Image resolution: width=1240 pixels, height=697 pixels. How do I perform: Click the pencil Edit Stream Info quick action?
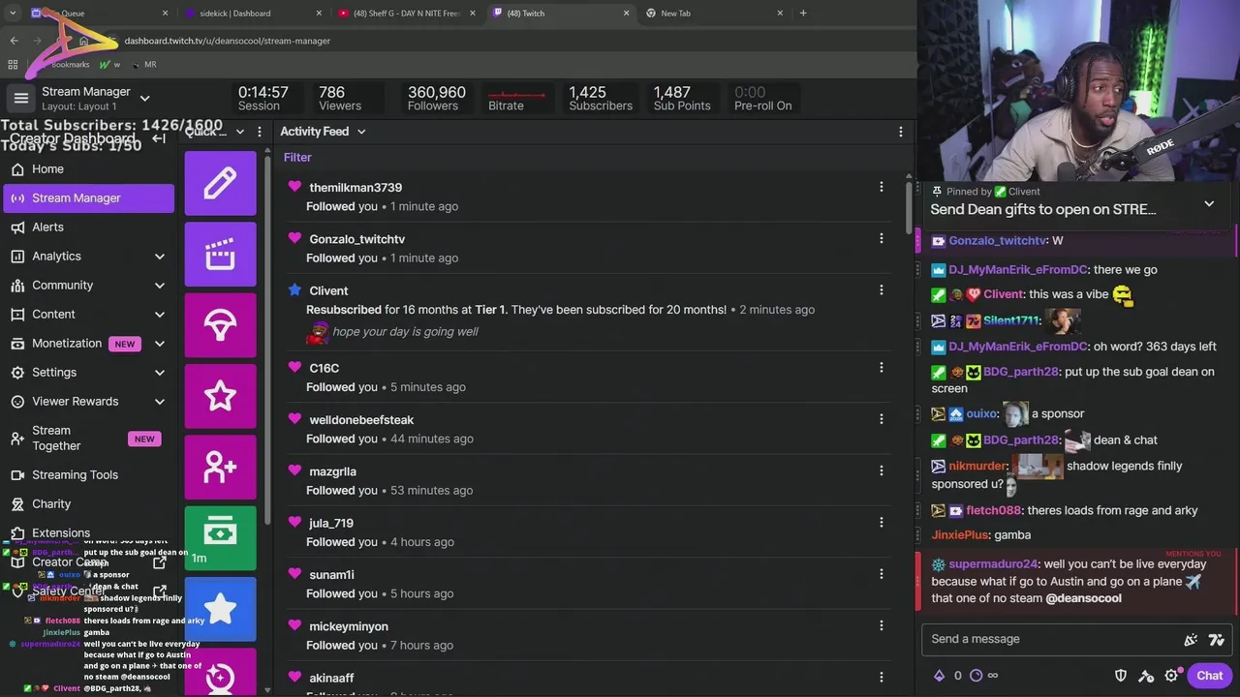[220, 183]
